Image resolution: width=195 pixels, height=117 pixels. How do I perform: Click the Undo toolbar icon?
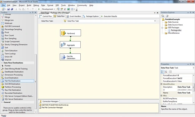pos(27,9)
